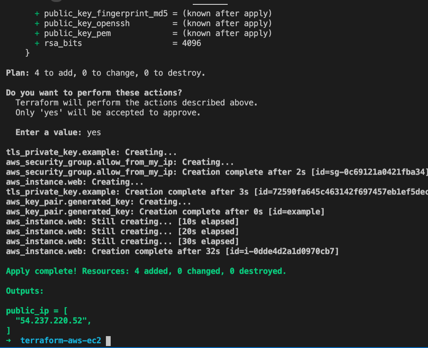Click the 'aws_instance.web: Creating...' line
Screen dimensions: 428x348
tap(75, 182)
